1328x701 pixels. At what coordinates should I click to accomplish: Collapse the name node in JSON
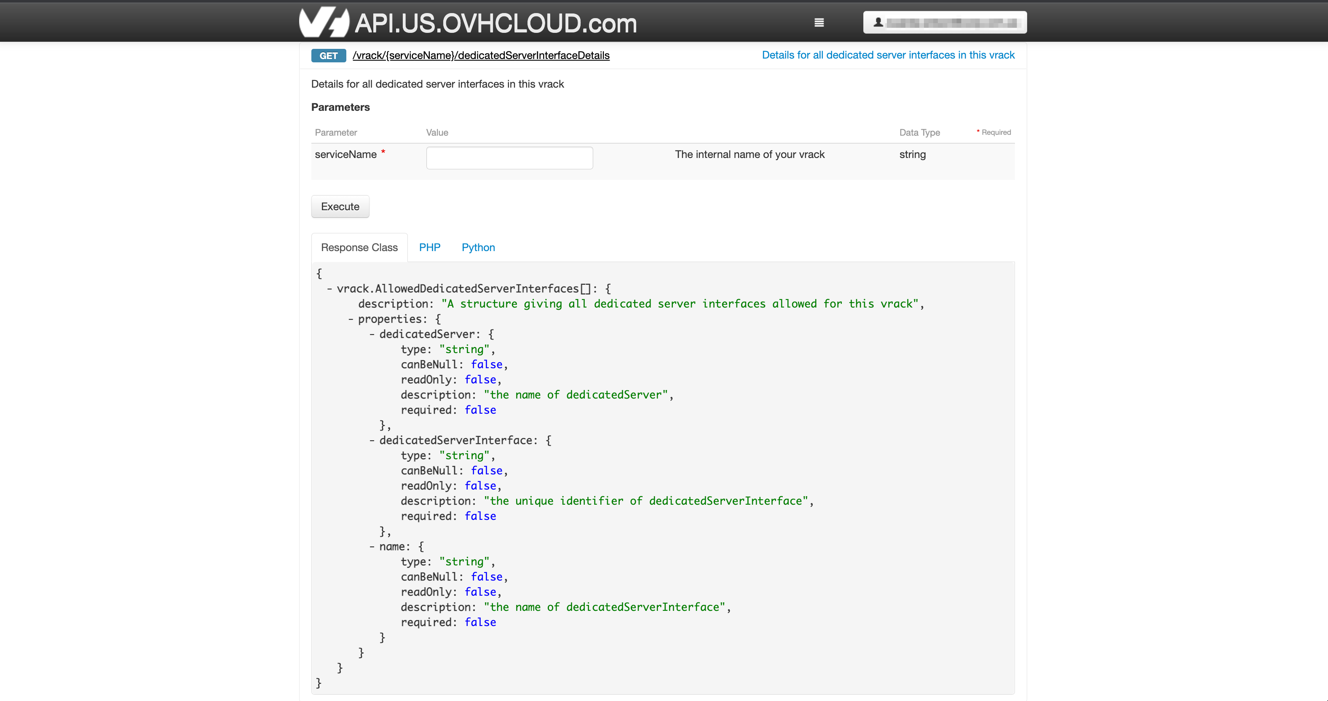pyautogui.click(x=372, y=547)
